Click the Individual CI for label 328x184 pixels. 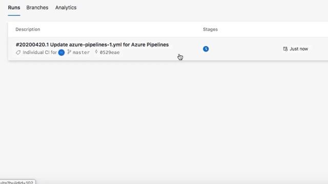pyautogui.click(x=40, y=52)
